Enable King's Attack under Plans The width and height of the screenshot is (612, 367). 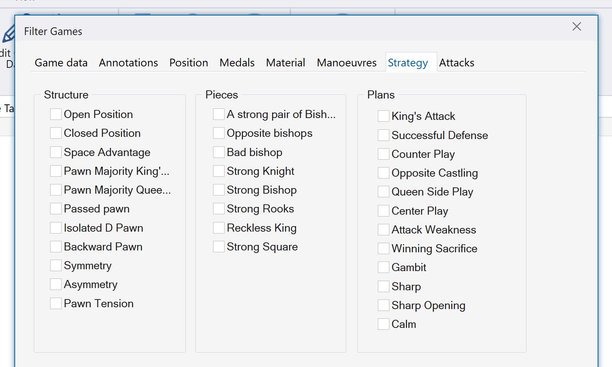click(x=383, y=116)
